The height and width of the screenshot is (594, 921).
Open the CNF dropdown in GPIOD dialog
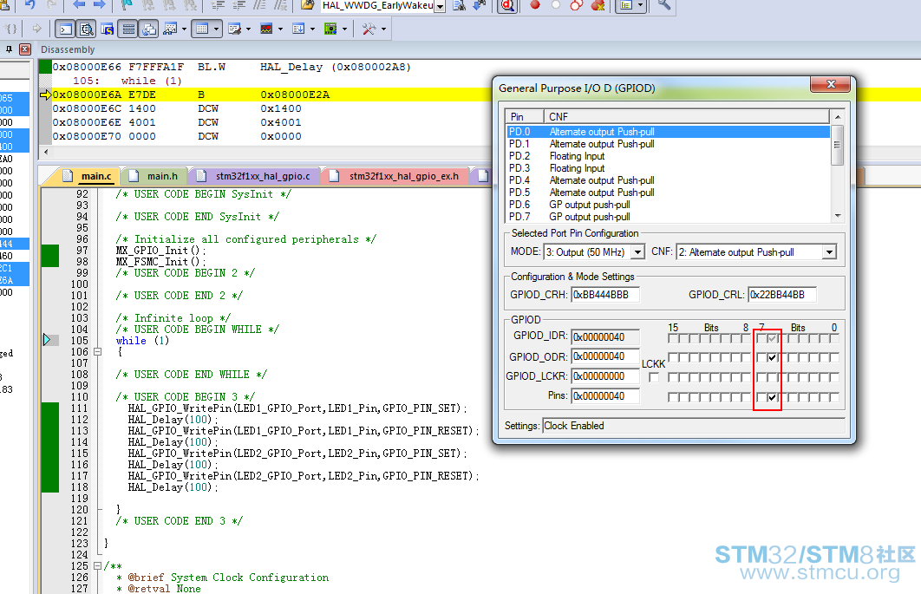point(829,252)
